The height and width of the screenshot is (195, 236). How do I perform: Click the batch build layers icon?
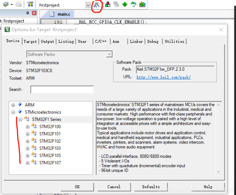pyautogui.click(x=6, y=4)
